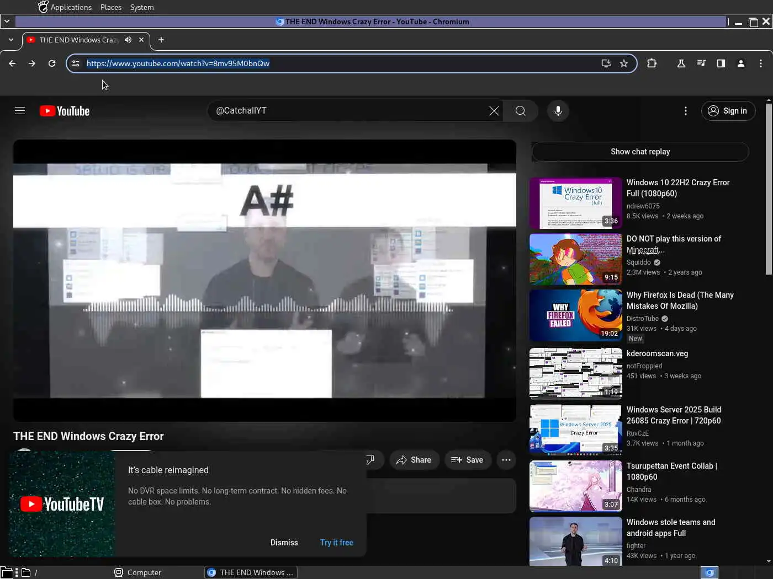This screenshot has width=773, height=579.
Task: Click the page vertical scrollbar
Action: pos(769,188)
